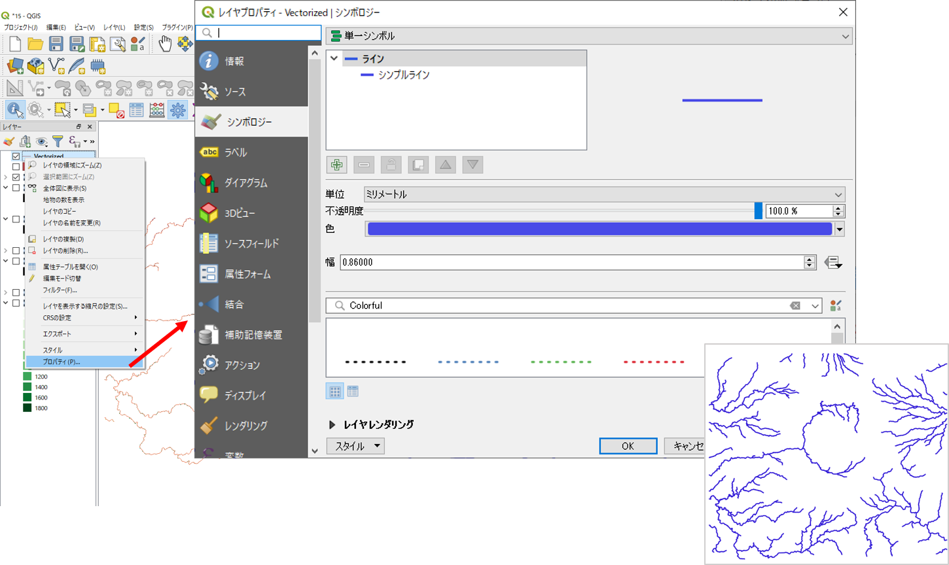The width and height of the screenshot is (949, 565).
Task: Click the New Shapefile Layer icon
Action: point(56,66)
